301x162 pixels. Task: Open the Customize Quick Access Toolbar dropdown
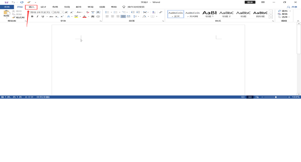pyautogui.click(x=36, y=3)
